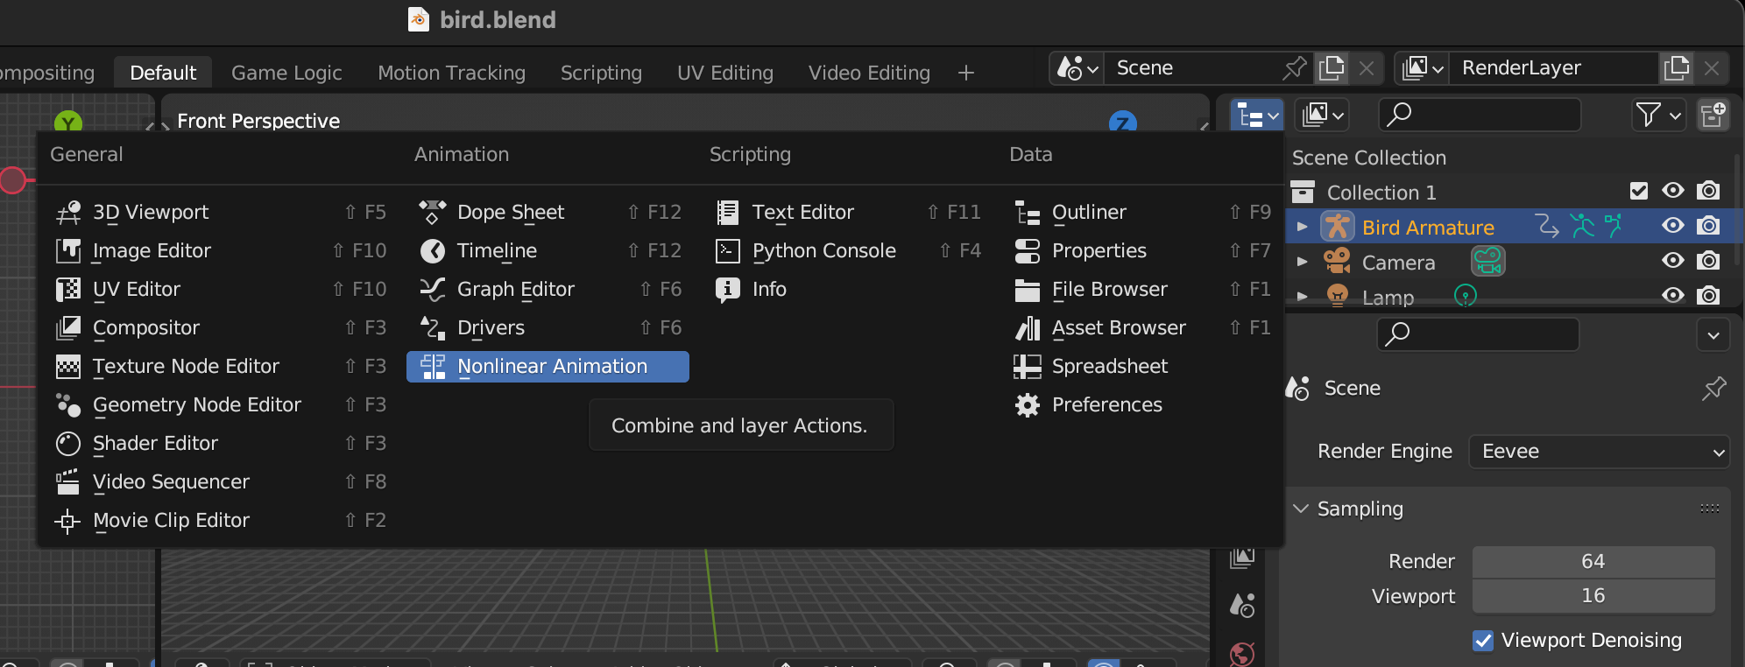Click the Camera object icon in outliner
This screenshot has height=667, width=1745.
[x=1338, y=261]
